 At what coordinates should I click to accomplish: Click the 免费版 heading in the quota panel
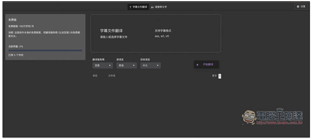click(x=13, y=20)
